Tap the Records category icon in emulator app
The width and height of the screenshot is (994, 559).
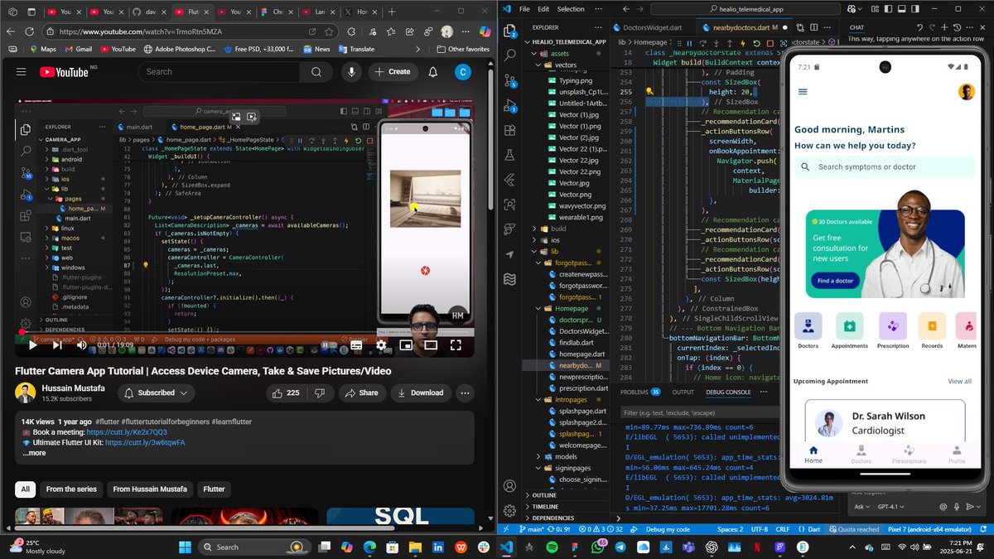click(x=932, y=326)
